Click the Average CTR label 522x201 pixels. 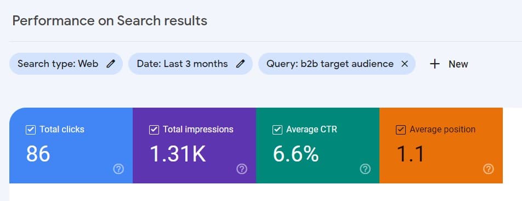(311, 130)
